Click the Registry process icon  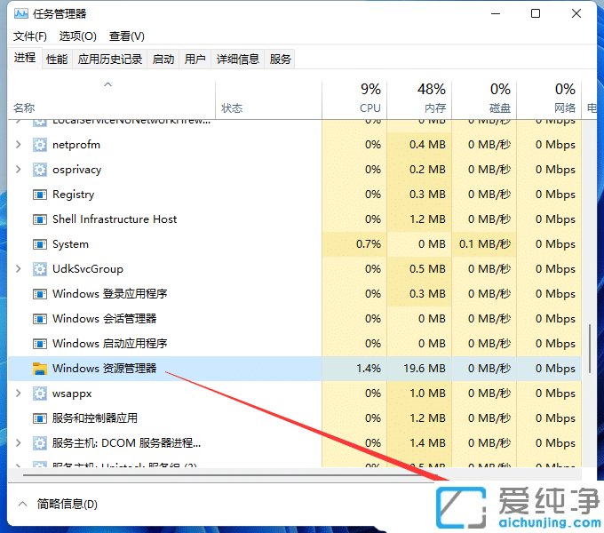(x=40, y=195)
